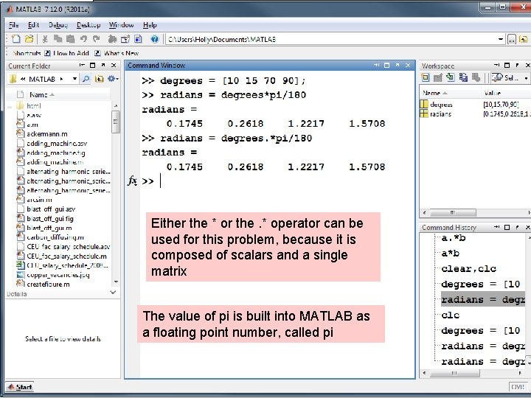This screenshot has width=531, height=398.
Task: Select 'clc' entry in Command History
Action: (451, 315)
